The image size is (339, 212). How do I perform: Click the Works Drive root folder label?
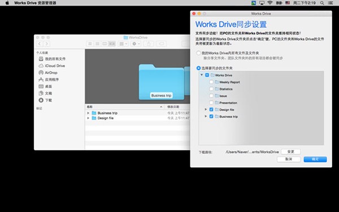click(x=224, y=75)
